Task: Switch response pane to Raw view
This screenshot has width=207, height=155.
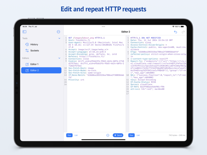Action: pyautogui.click(x=131, y=135)
